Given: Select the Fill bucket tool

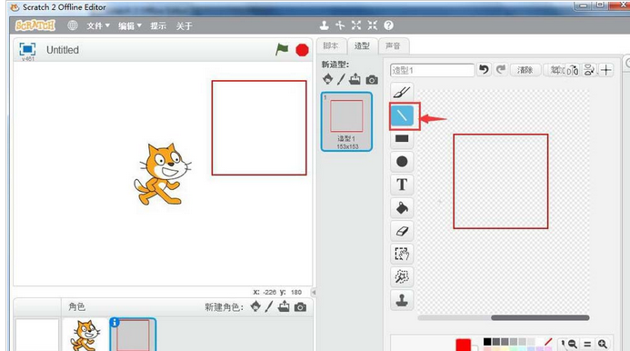Looking at the screenshot, I should tap(402, 208).
